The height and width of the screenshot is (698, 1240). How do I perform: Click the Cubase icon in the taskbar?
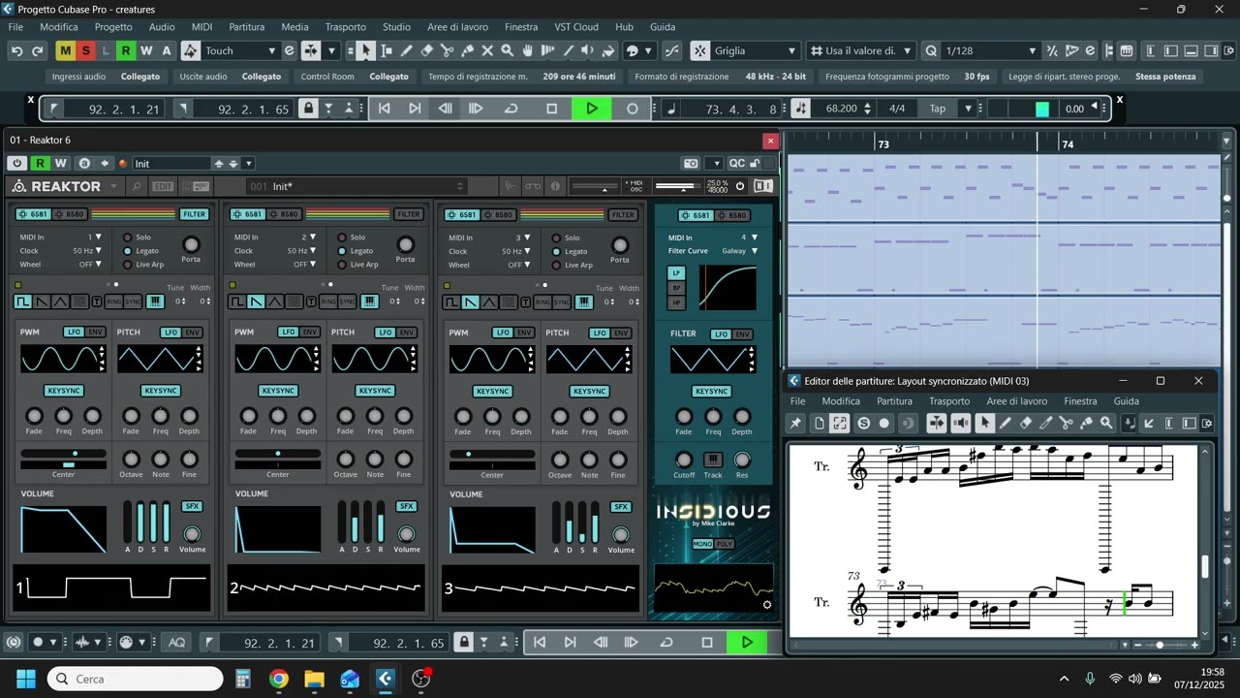(x=385, y=679)
